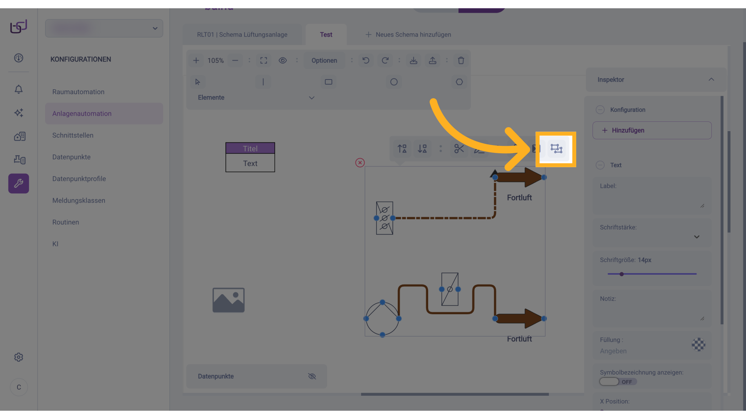
Task: Open Datenpunkte in the configuration menu
Action: click(x=71, y=157)
